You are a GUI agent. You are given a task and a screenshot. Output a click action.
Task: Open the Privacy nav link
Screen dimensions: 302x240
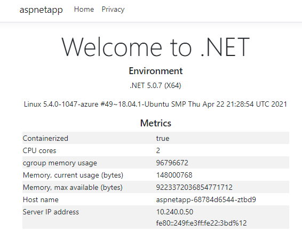tap(113, 10)
